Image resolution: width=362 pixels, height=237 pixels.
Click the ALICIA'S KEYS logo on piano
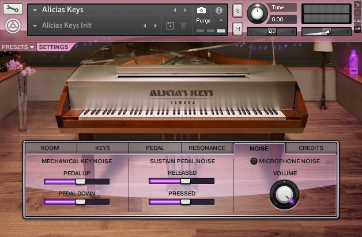click(x=182, y=93)
